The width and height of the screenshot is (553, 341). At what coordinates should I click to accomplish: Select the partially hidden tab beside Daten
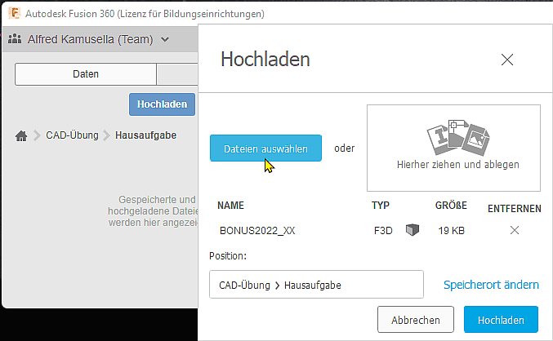click(177, 74)
